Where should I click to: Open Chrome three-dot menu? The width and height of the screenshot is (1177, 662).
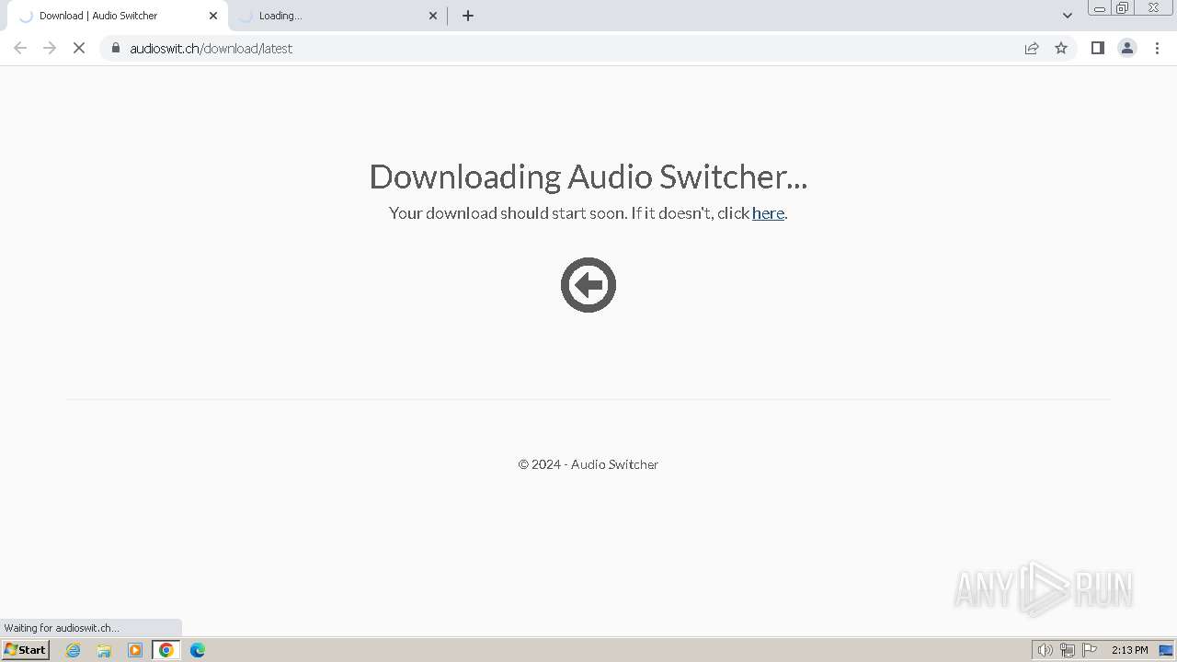tap(1157, 48)
